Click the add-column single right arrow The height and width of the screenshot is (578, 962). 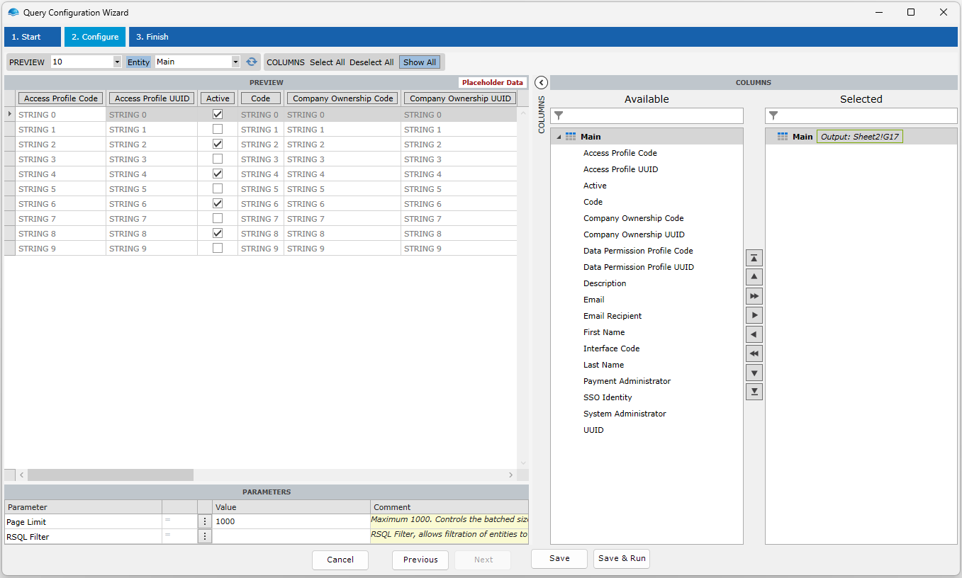click(x=754, y=315)
